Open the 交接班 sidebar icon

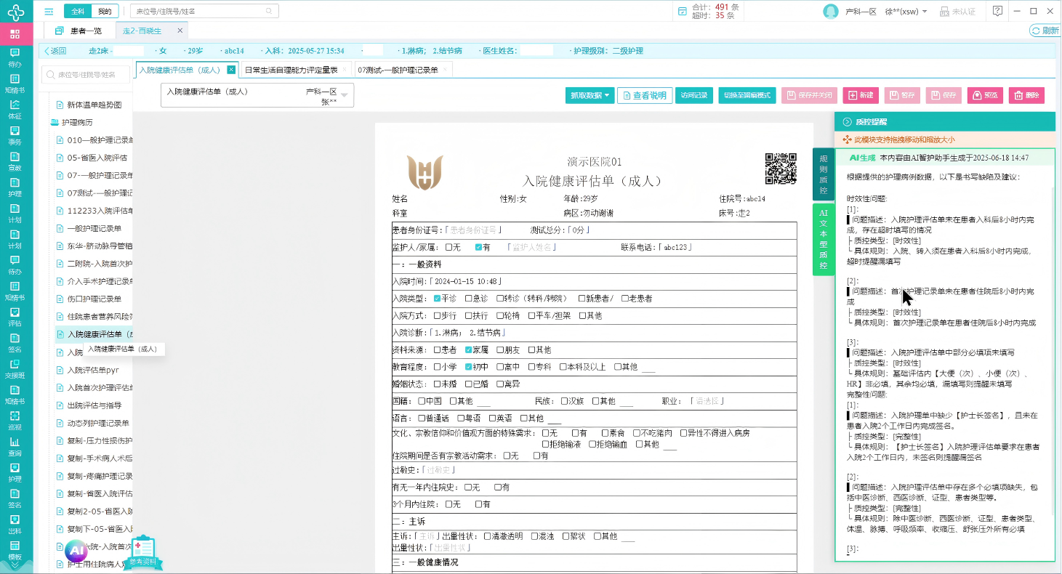(x=15, y=369)
